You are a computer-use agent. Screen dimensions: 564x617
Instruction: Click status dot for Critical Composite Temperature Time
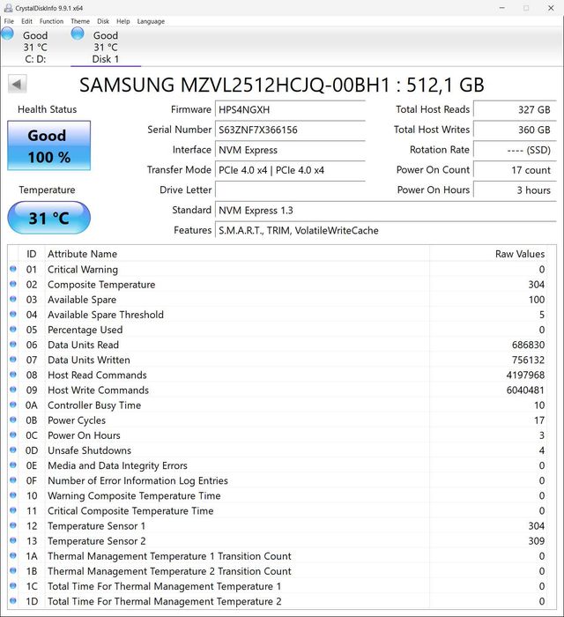(13, 510)
